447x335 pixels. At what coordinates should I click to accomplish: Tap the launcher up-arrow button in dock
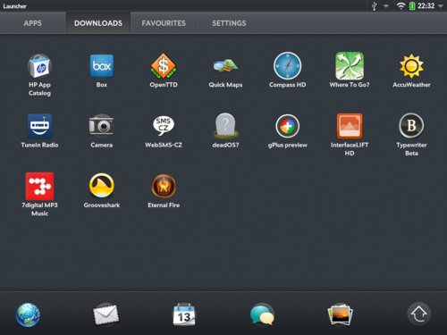click(x=418, y=314)
